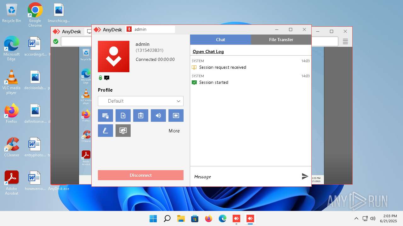Click the chat Message input field
The width and height of the screenshot is (403, 226).
(246, 177)
